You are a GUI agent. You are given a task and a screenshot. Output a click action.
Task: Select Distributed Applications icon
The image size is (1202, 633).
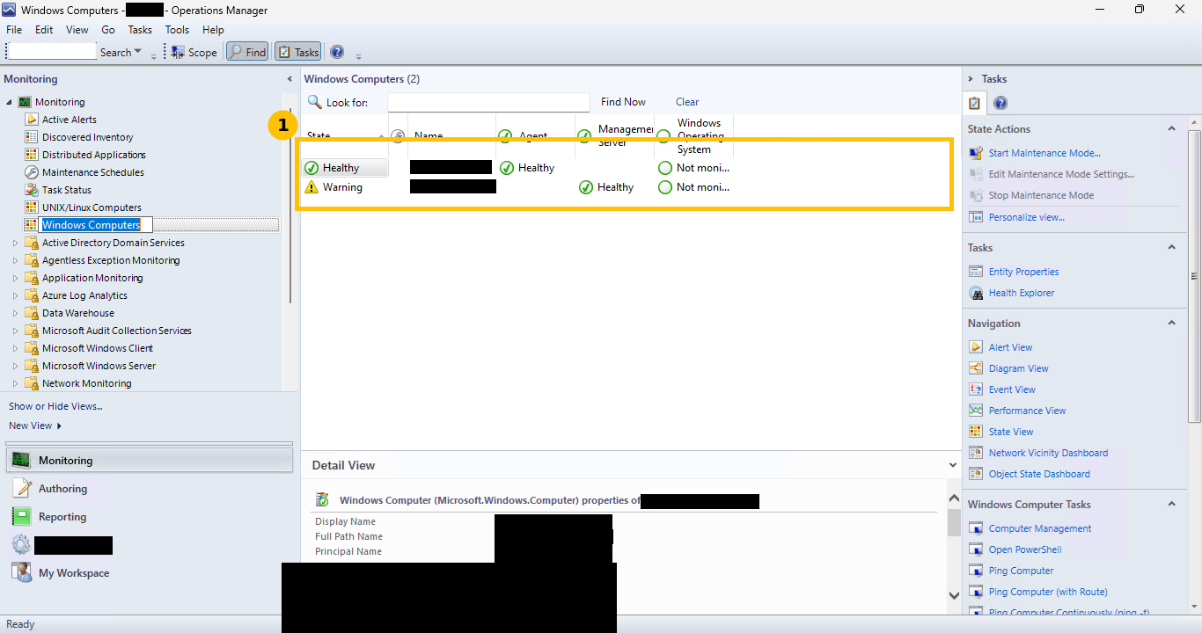[x=32, y=155]
